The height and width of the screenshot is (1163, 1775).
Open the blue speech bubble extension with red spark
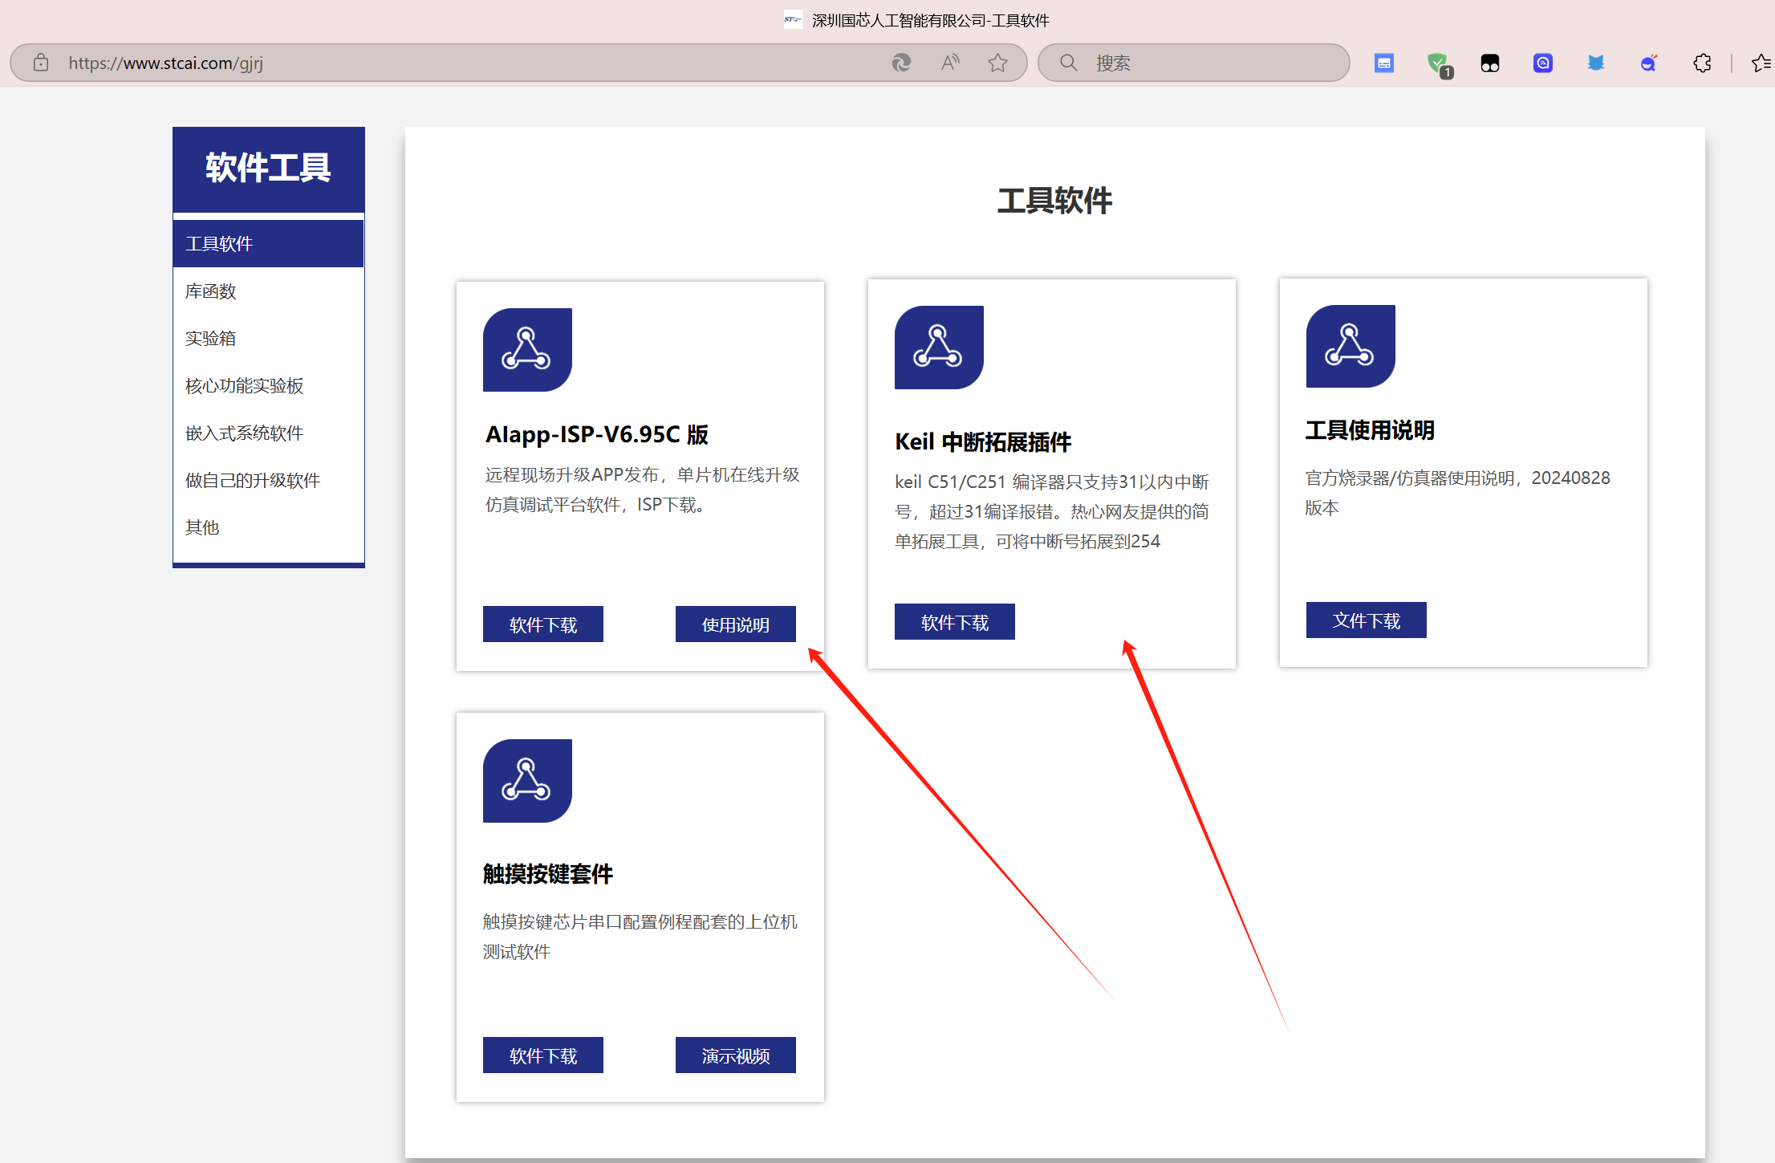[x=1649, y=63]
